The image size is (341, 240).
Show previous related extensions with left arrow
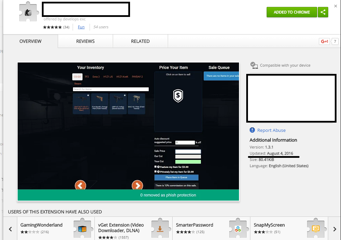point(10,229)
